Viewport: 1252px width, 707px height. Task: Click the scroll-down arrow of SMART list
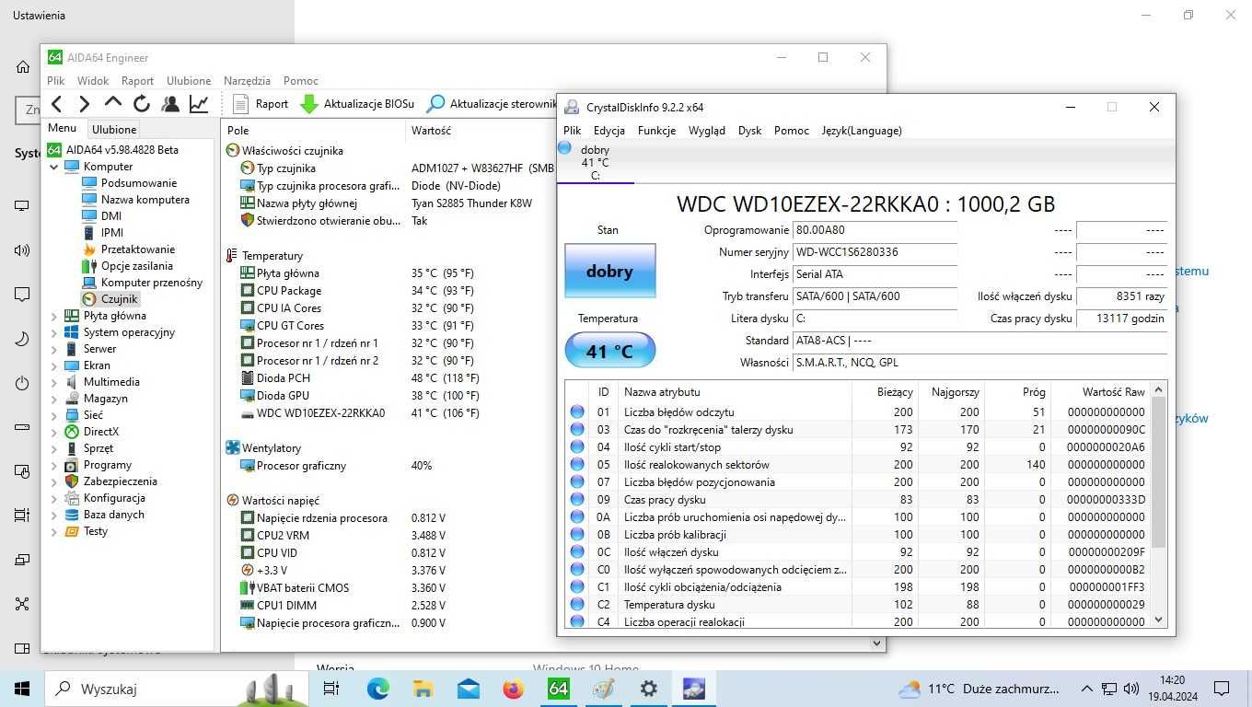click(1158, 620)
